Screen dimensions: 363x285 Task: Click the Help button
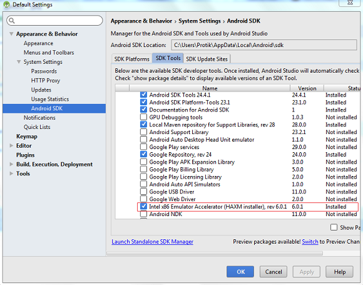339,272
